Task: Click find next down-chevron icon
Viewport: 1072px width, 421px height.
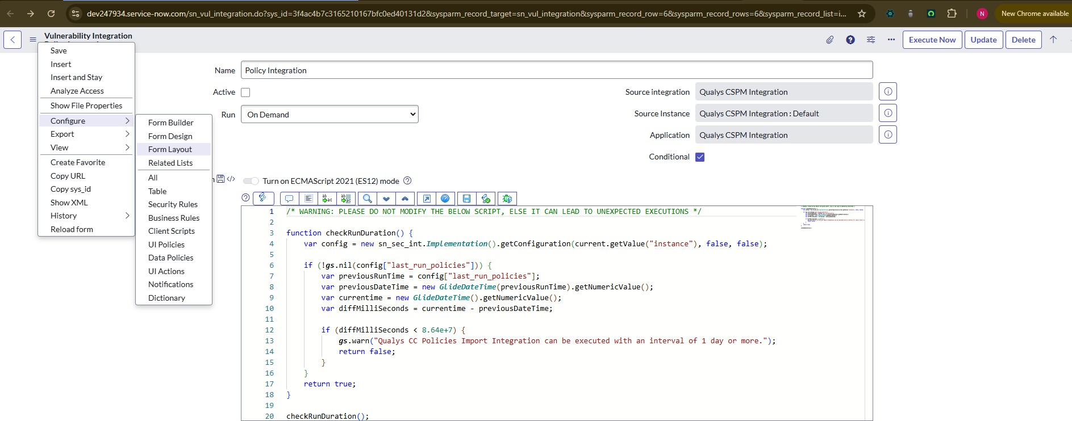Action: [x=386, y=199]
